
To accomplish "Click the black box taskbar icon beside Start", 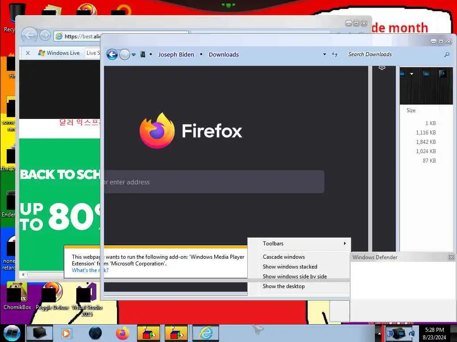I will click(x=40, y=333).
